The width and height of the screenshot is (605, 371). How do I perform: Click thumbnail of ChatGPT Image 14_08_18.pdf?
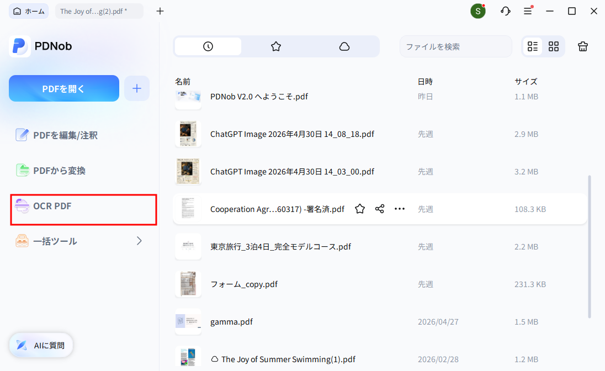coord(188,134)
